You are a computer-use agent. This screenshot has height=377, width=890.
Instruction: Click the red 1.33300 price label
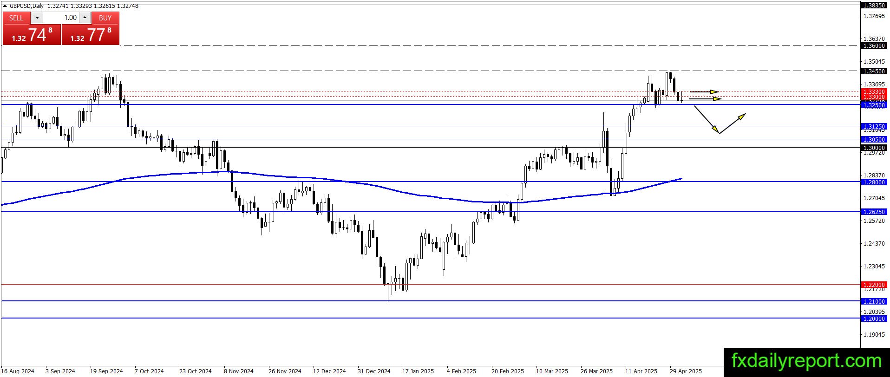click(874, 92)
